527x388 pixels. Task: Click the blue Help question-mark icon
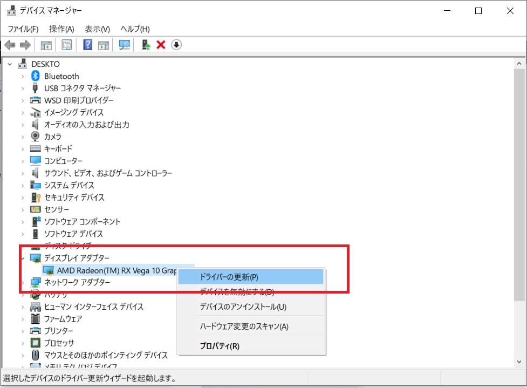coord(87,45)
